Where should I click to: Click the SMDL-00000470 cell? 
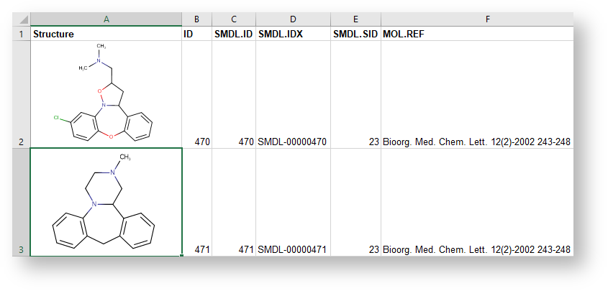pyautogui.click(x=292, y=142)
